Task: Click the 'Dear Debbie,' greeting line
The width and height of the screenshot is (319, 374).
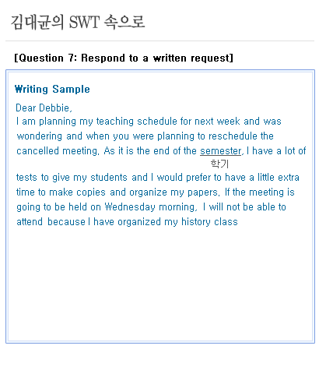Action: (44, 108)
